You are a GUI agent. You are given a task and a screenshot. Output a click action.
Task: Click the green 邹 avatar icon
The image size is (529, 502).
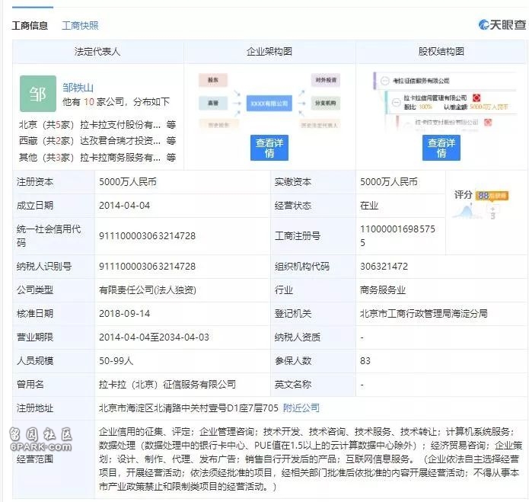pyautogui.click(x=38, y=94)
